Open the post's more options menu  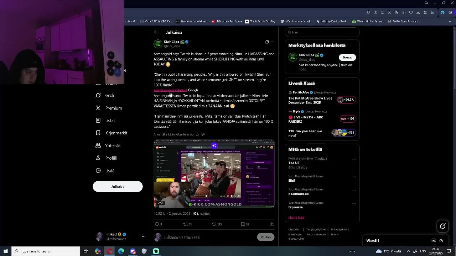tap(273, 42)
